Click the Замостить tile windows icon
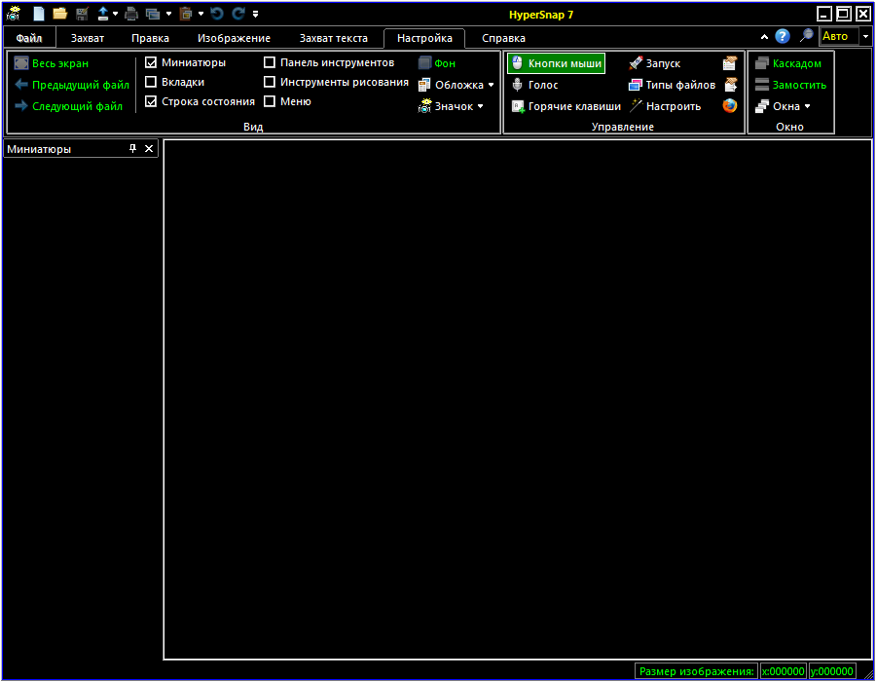 coord(762,85)
